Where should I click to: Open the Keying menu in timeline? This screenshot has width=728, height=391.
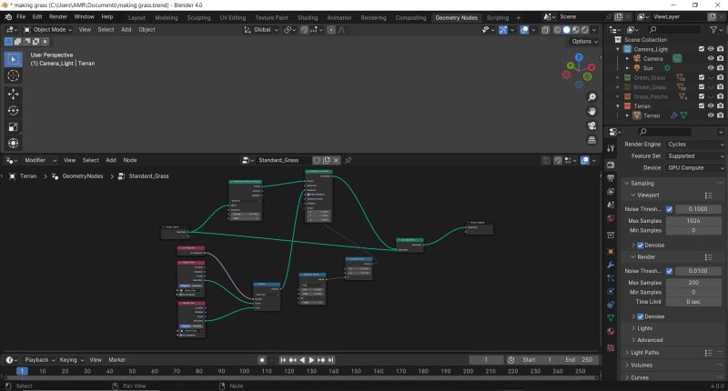(71, 360)
